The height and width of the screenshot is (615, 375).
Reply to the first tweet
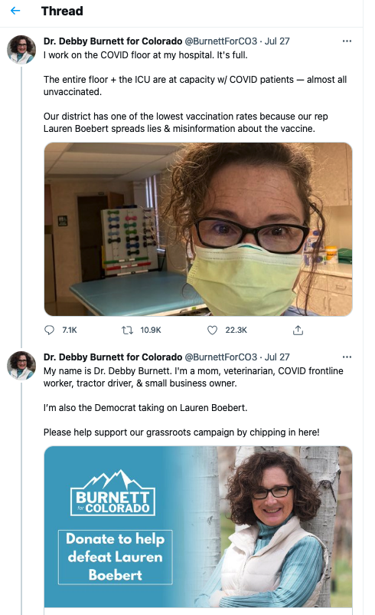49,330
